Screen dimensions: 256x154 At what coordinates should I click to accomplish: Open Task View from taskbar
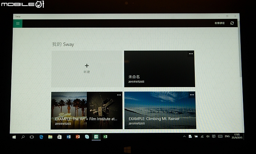(x=32, y=137)
